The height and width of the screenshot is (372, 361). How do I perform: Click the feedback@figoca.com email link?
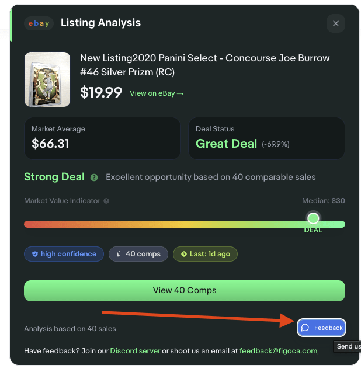(278, 351)
